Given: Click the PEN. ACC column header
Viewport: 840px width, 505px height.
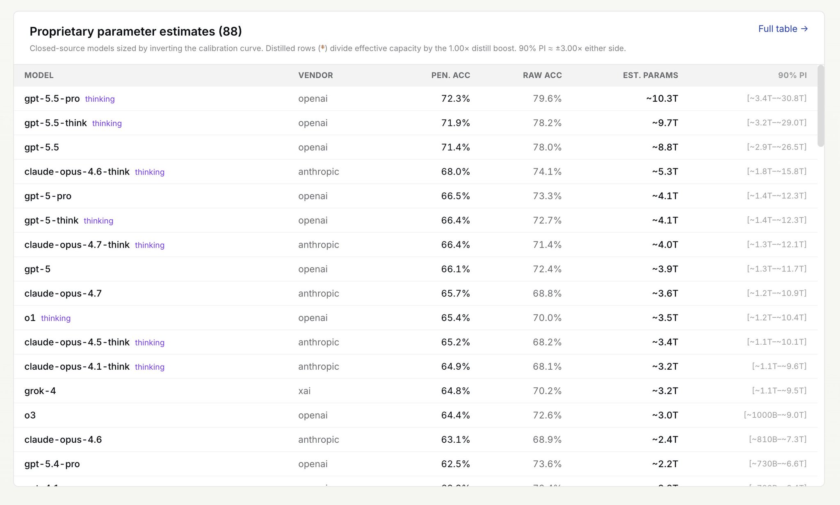Looking at the screenshot, I should (450, 75).
